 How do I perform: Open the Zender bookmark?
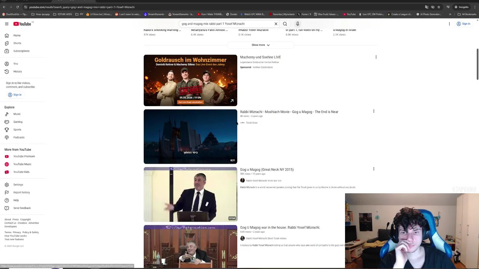[232, 14]
